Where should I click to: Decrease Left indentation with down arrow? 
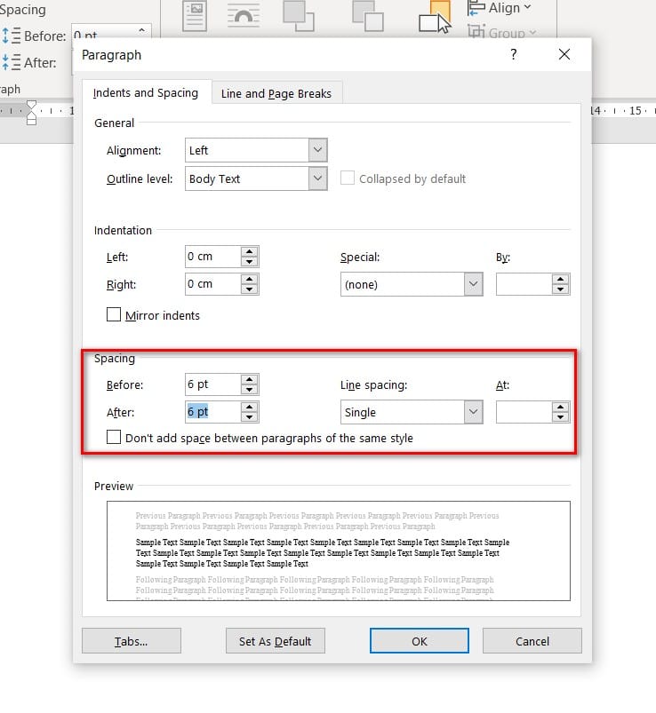coord(250,262)
